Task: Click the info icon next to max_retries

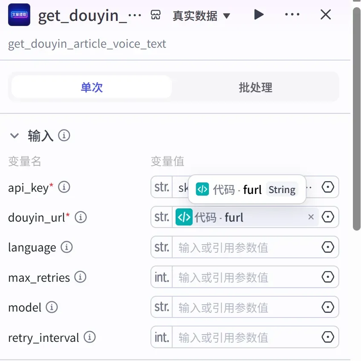Action: [x=80, y=277]
